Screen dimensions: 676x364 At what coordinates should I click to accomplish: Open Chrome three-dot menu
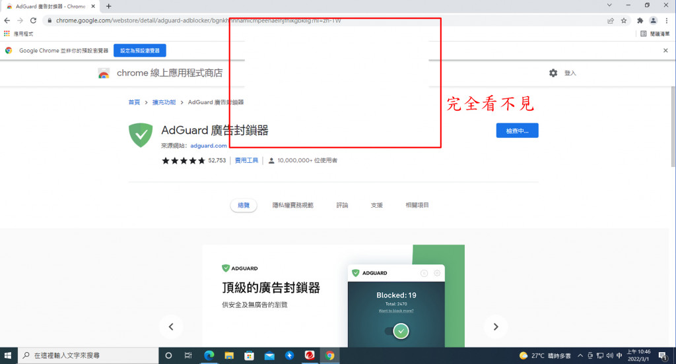click(667, 20)
